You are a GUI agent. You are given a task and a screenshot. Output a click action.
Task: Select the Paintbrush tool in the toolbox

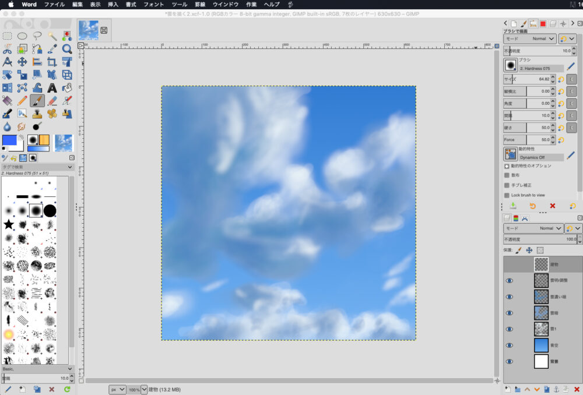tap(37, 101)
